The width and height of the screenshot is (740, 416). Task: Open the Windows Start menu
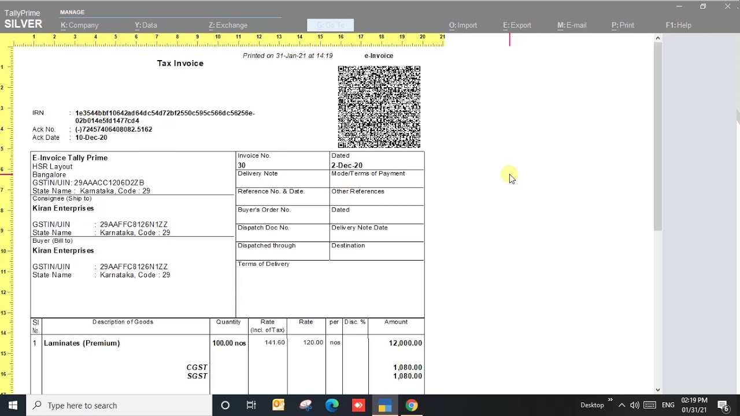[13, 406]
